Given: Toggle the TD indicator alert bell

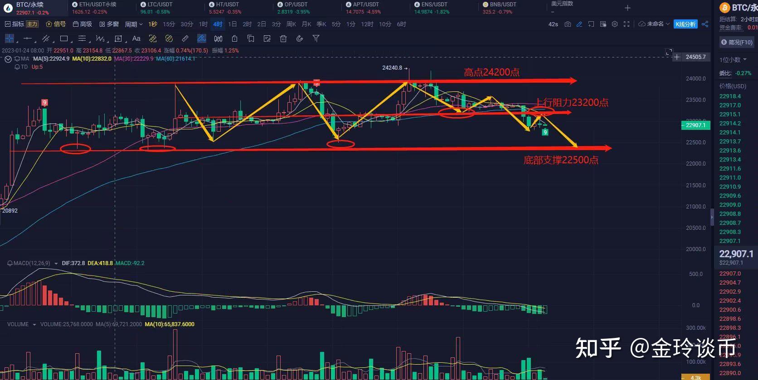Looking at the screenshot, I should coord(17,67).
